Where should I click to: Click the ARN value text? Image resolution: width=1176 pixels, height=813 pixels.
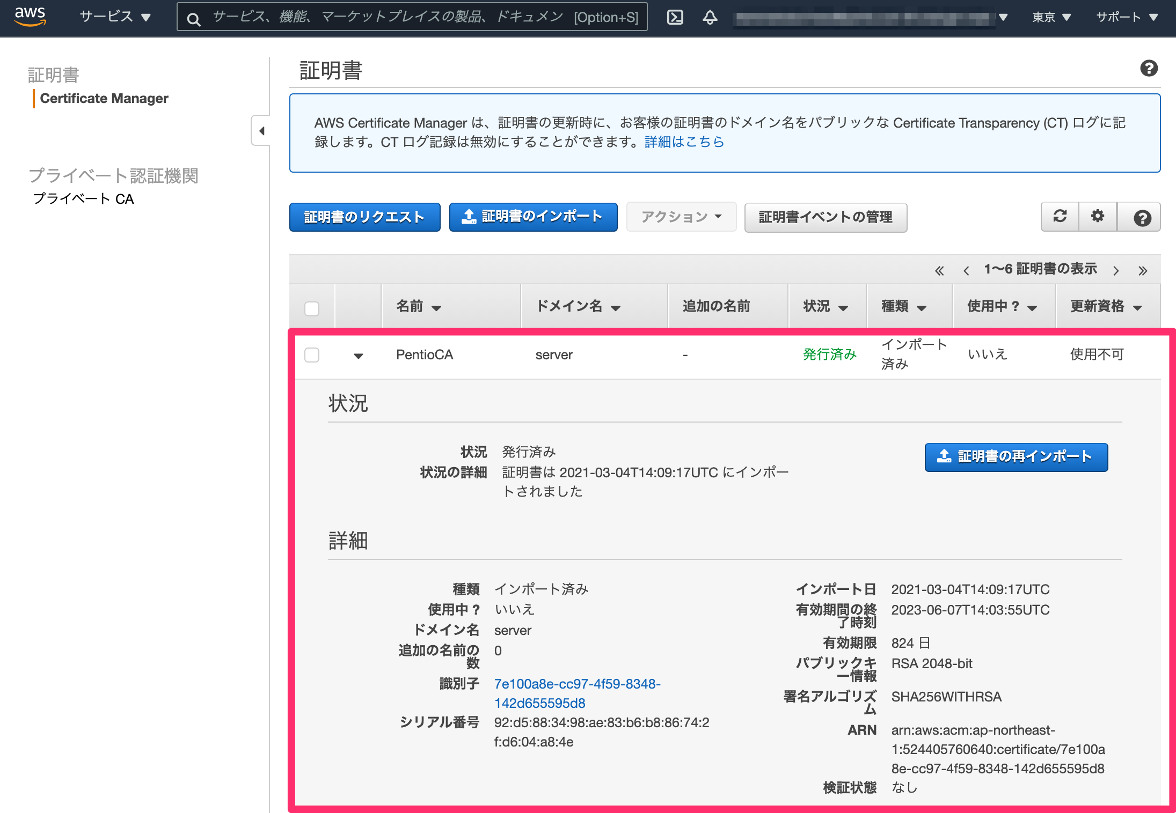(x=998, y=750)
